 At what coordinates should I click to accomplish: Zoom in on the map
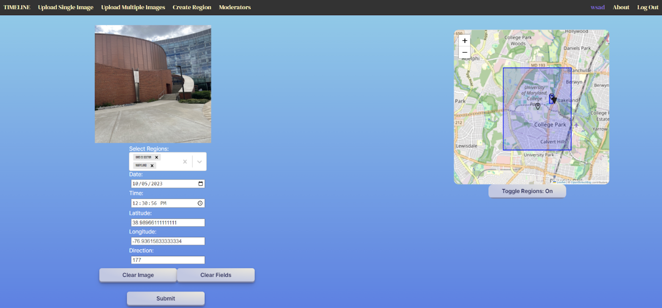pos(465,40)
